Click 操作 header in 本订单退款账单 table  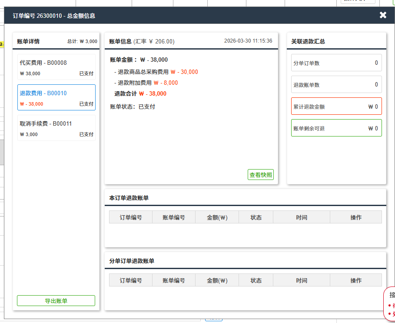click(x=356, y=217)
